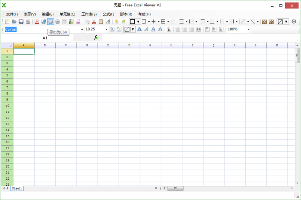Toggle italic text formatting
301x200 pixels.
(x=146, y=29)
